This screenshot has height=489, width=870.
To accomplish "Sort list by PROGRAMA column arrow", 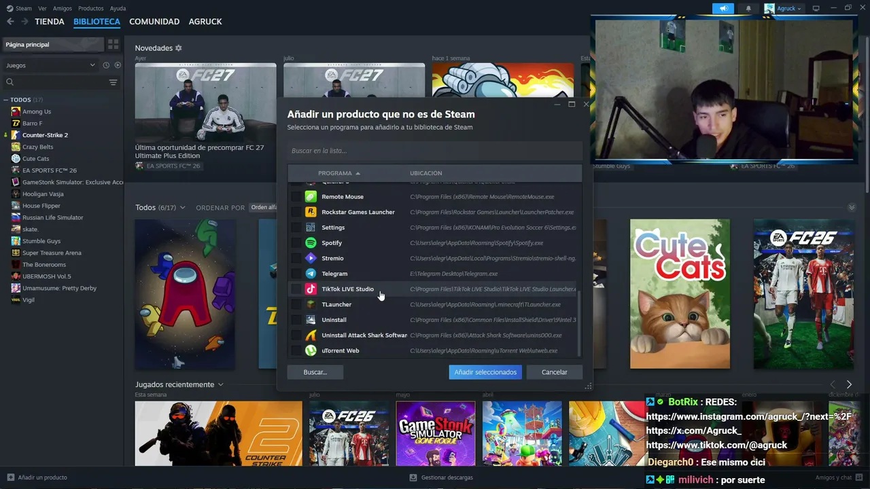I will click(358, 173).
